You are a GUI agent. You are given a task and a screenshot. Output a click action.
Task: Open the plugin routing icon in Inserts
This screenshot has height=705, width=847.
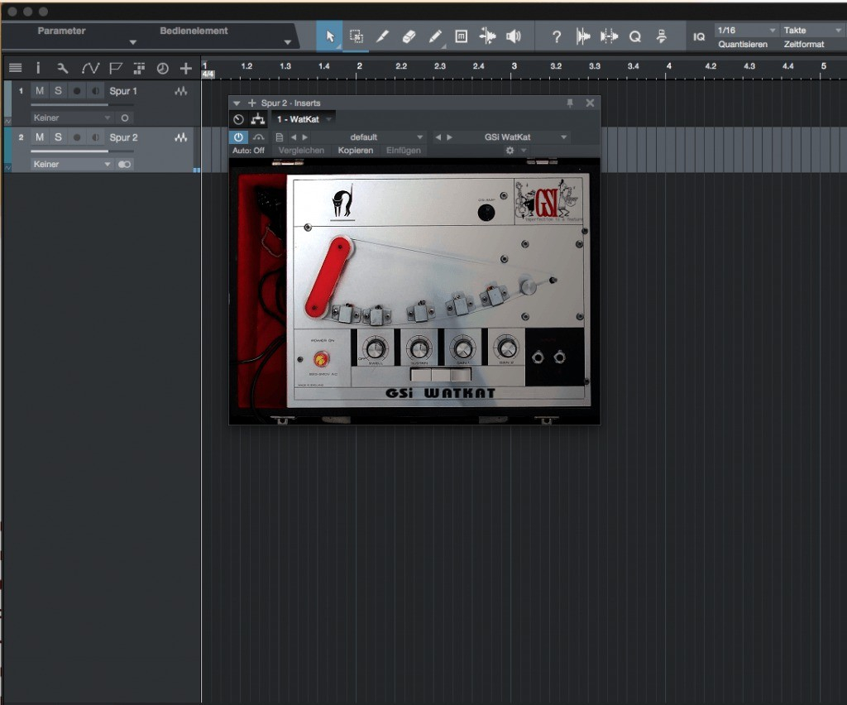point(256,120)
